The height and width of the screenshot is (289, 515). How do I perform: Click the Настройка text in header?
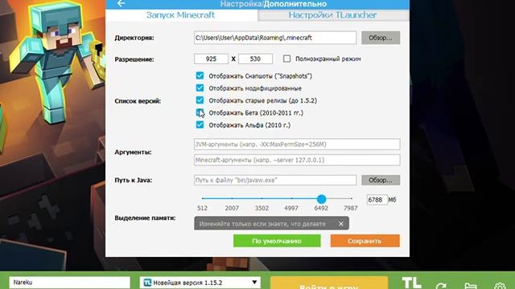241,4
